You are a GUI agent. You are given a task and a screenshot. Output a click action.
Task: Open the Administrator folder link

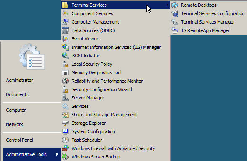click(19, 80)
